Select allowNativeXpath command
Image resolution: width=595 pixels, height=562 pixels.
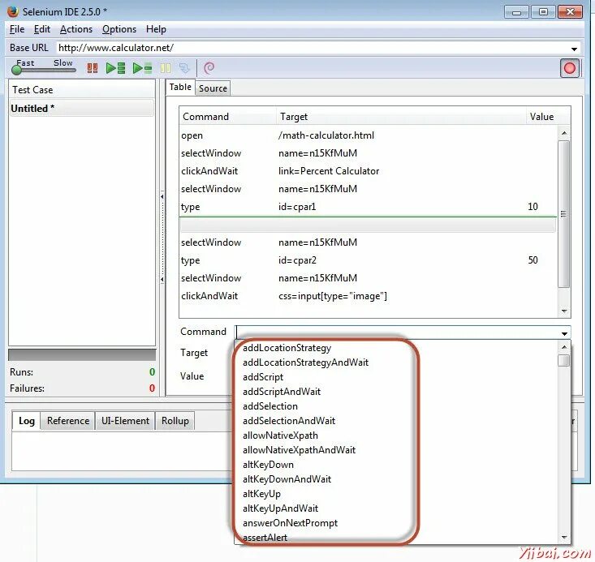[280, 435]
